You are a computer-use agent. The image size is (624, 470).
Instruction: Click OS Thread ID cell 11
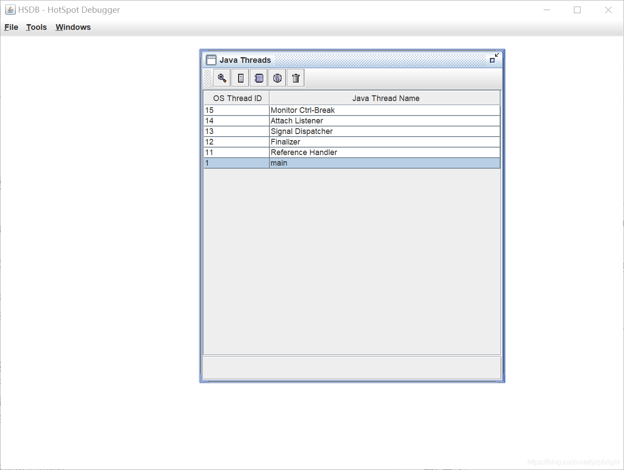pyautogui.click(x=236, y=152)
